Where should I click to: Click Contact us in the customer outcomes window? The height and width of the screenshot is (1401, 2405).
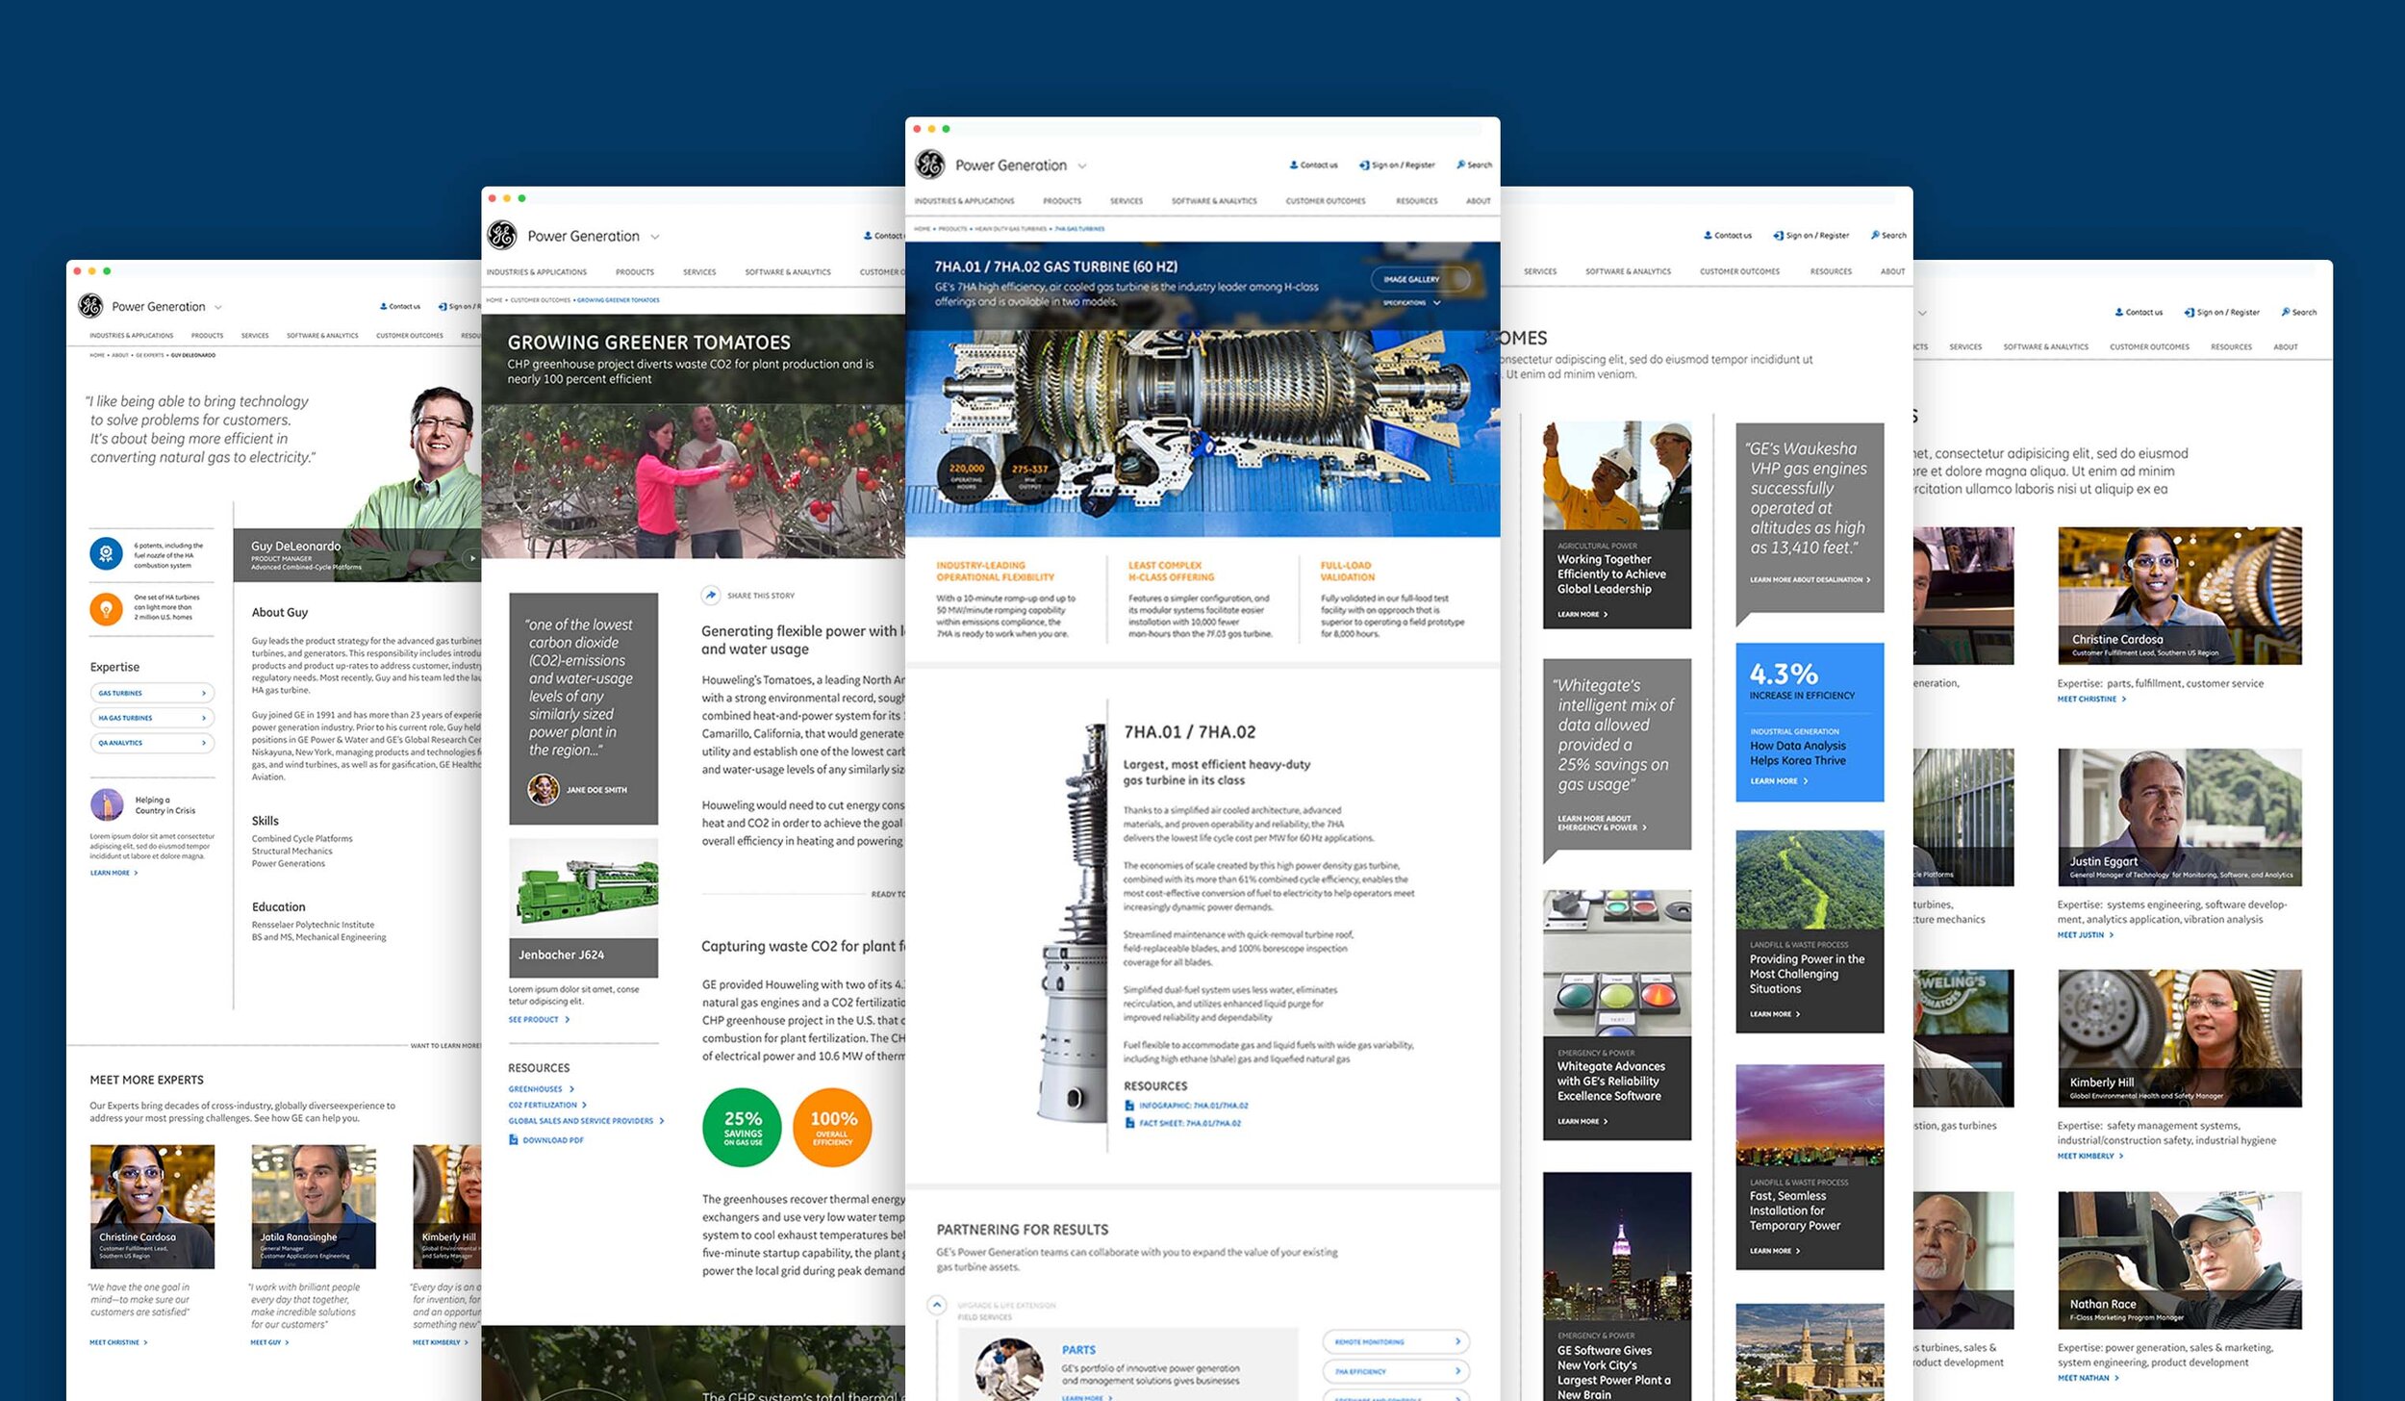(1728, 235)
